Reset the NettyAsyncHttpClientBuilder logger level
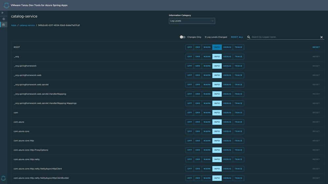 click(316, 178)
